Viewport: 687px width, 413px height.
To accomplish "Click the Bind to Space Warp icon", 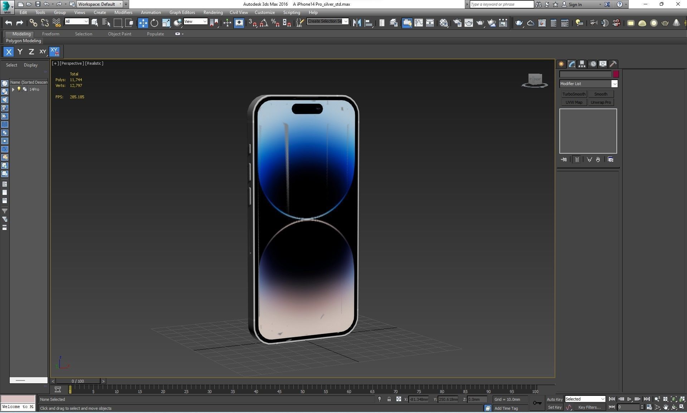I will pos(57,23).
